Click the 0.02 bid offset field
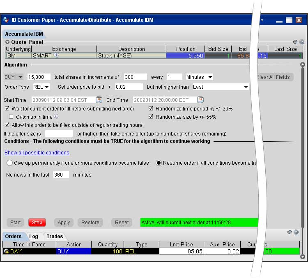308x278 pixels. point(129,87)
